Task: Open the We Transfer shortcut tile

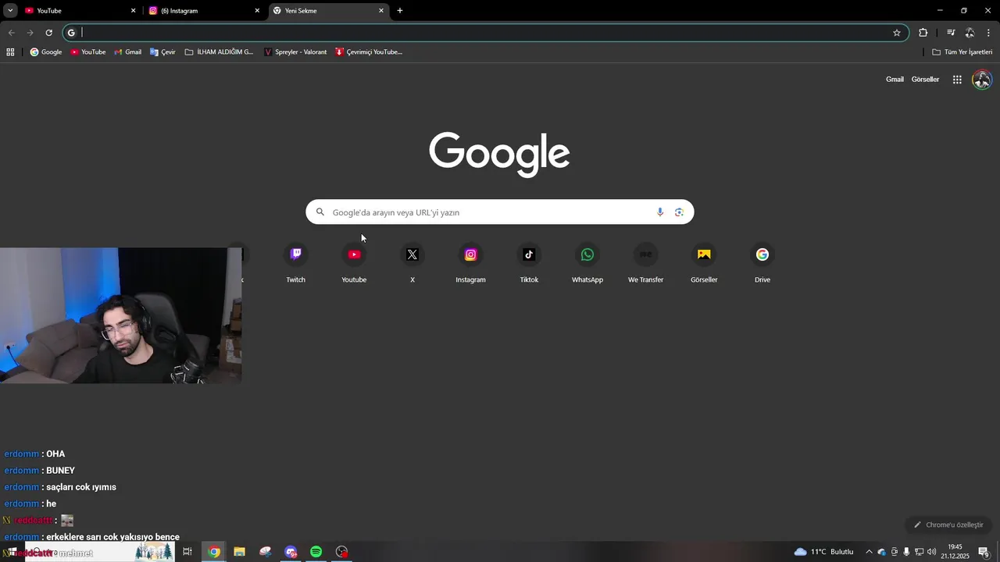Action: tap(645, 263)
